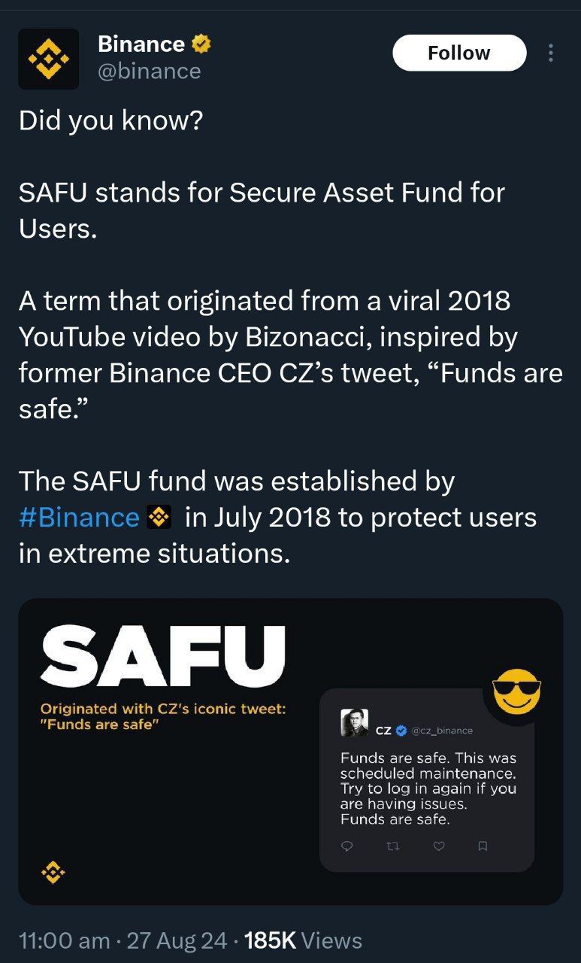Open the SAFU image by its large title
Image resolution: width=581 pixels, height=963 pixels.
coord(164,652)
